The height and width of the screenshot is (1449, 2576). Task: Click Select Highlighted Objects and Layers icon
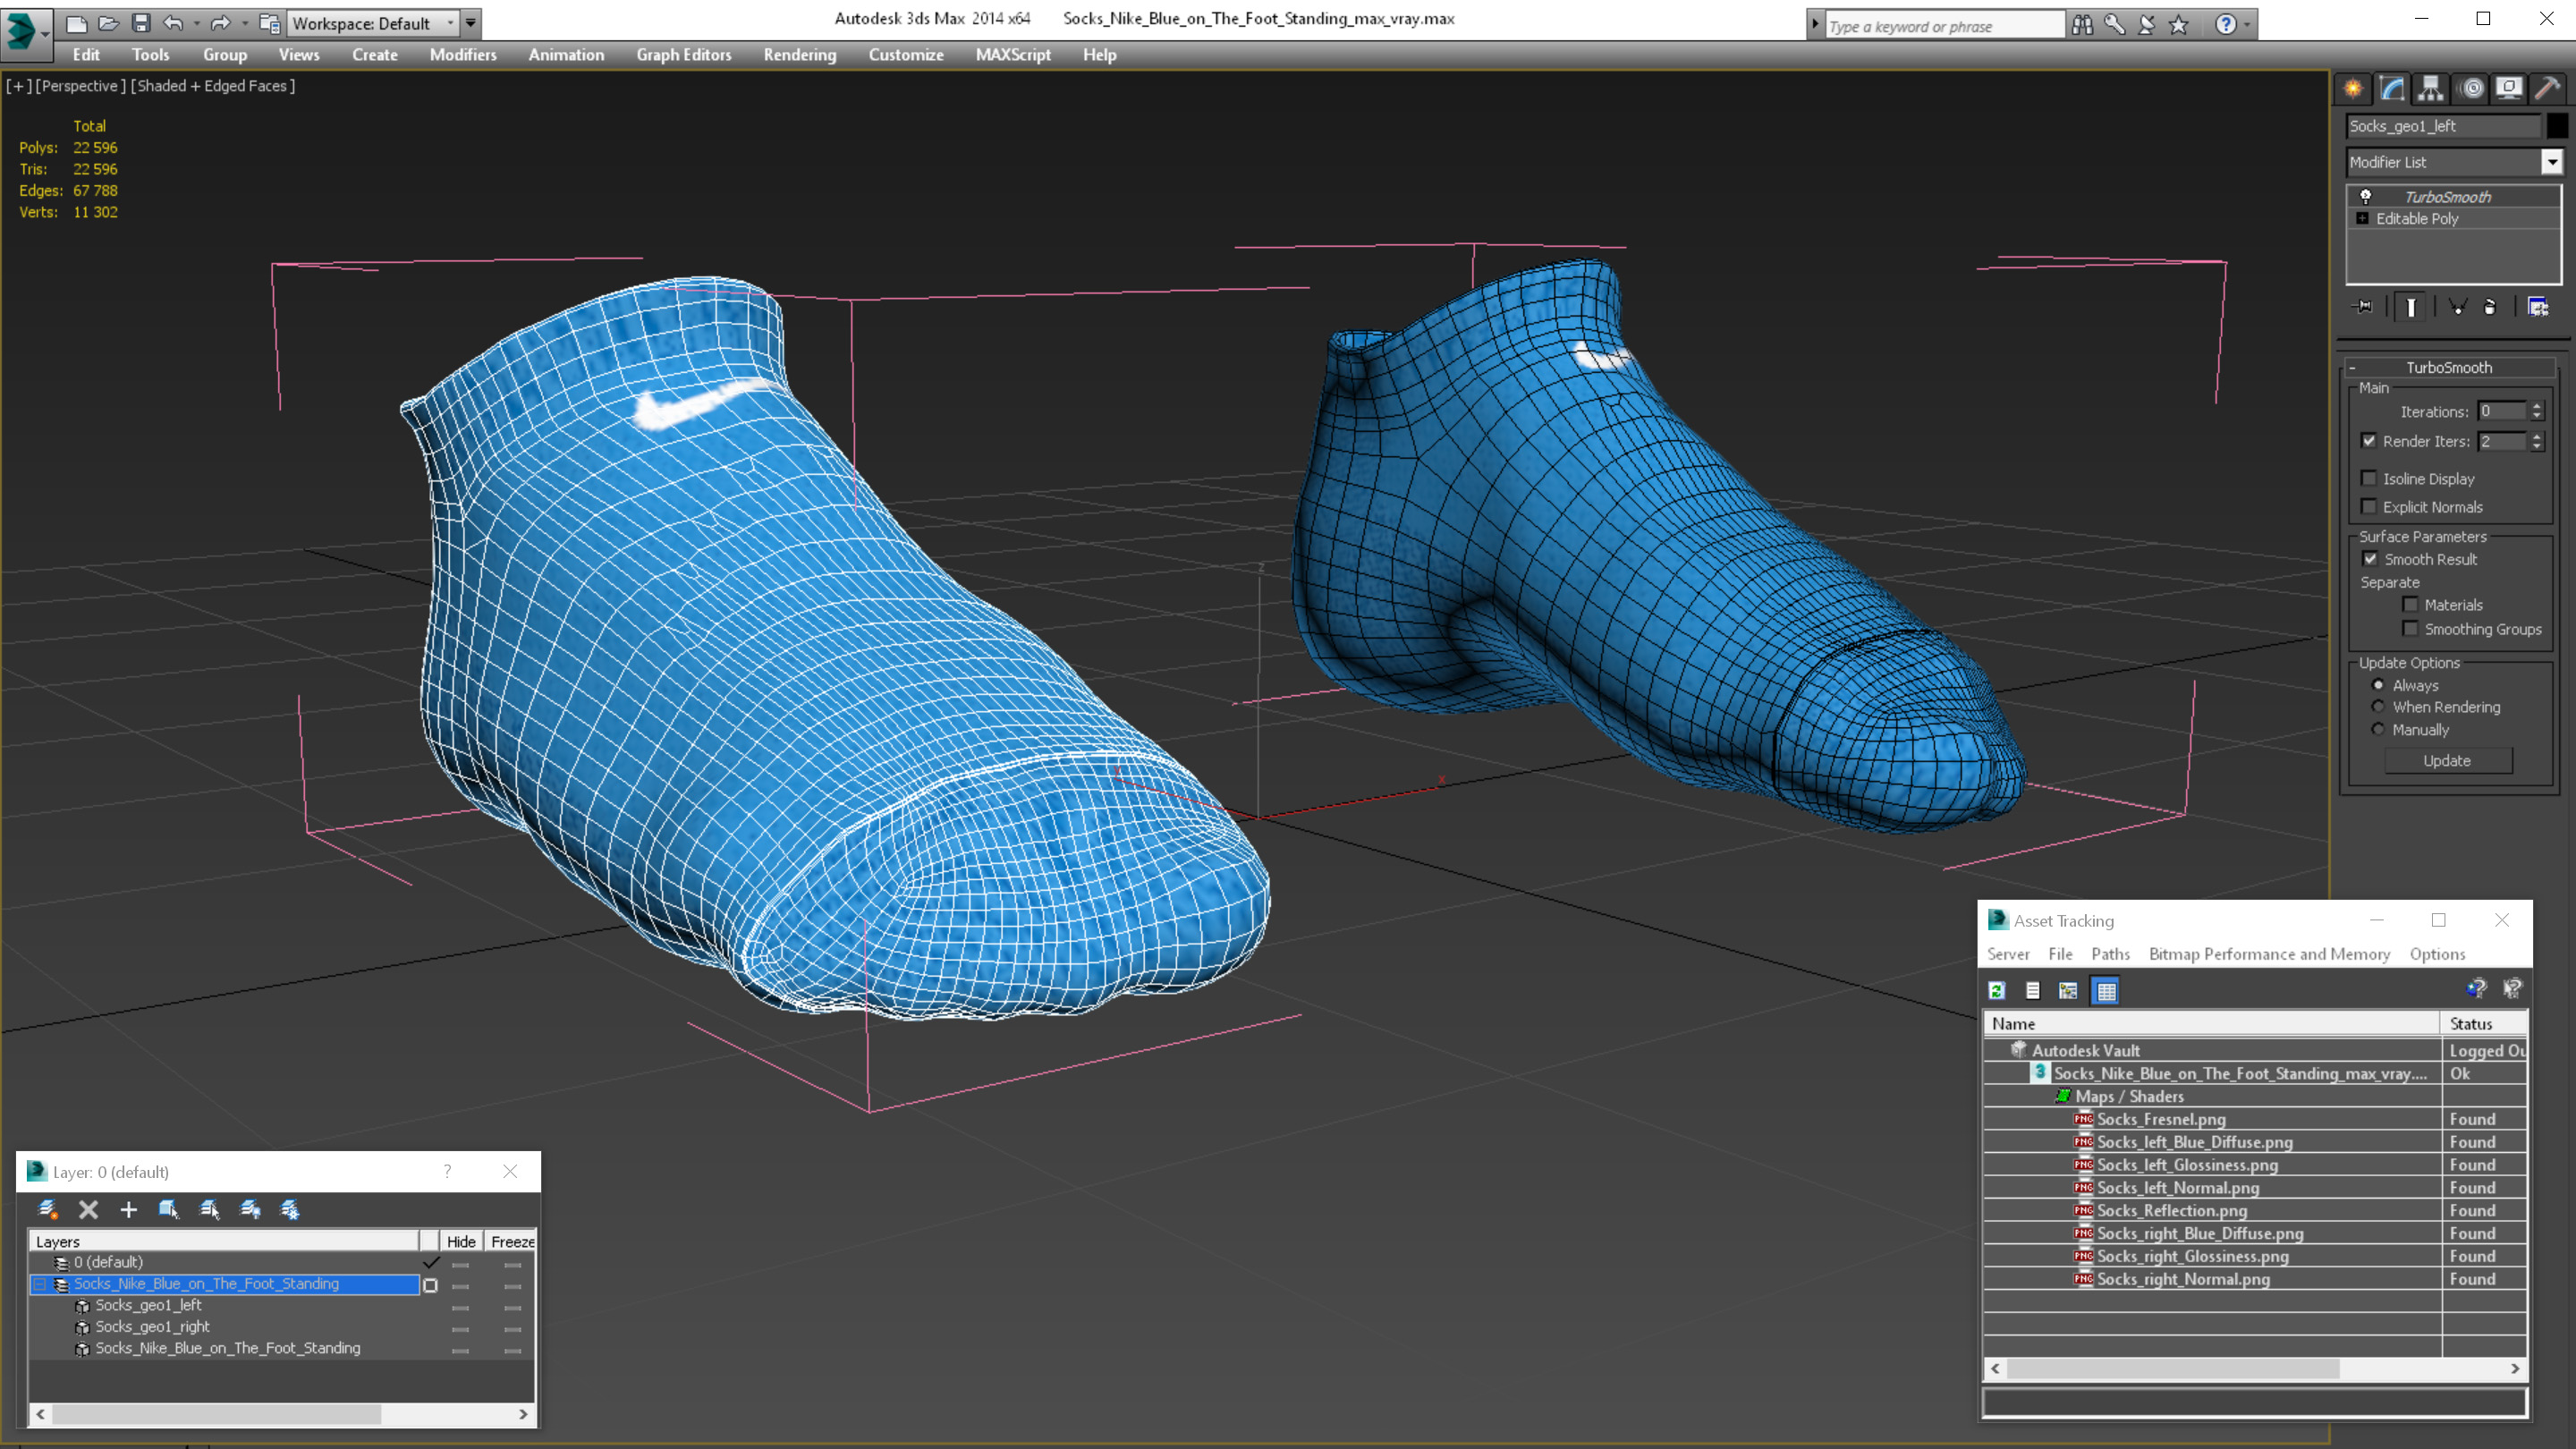pos(168,1210)
